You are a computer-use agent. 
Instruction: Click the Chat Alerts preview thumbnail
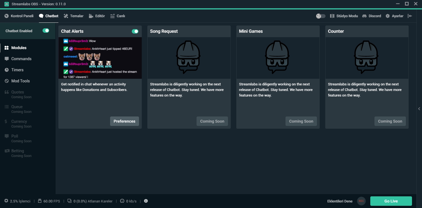[100, 58]
